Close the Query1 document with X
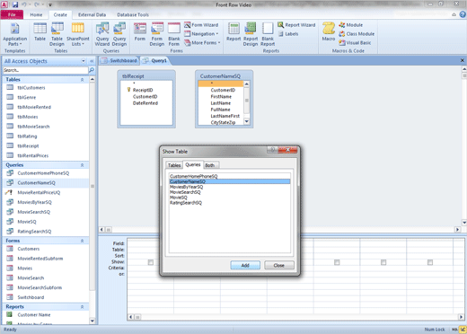 [463, 60]
